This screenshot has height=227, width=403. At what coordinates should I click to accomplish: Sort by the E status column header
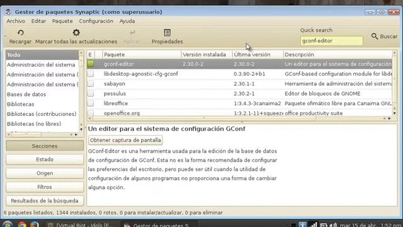[x=90, y=55]
